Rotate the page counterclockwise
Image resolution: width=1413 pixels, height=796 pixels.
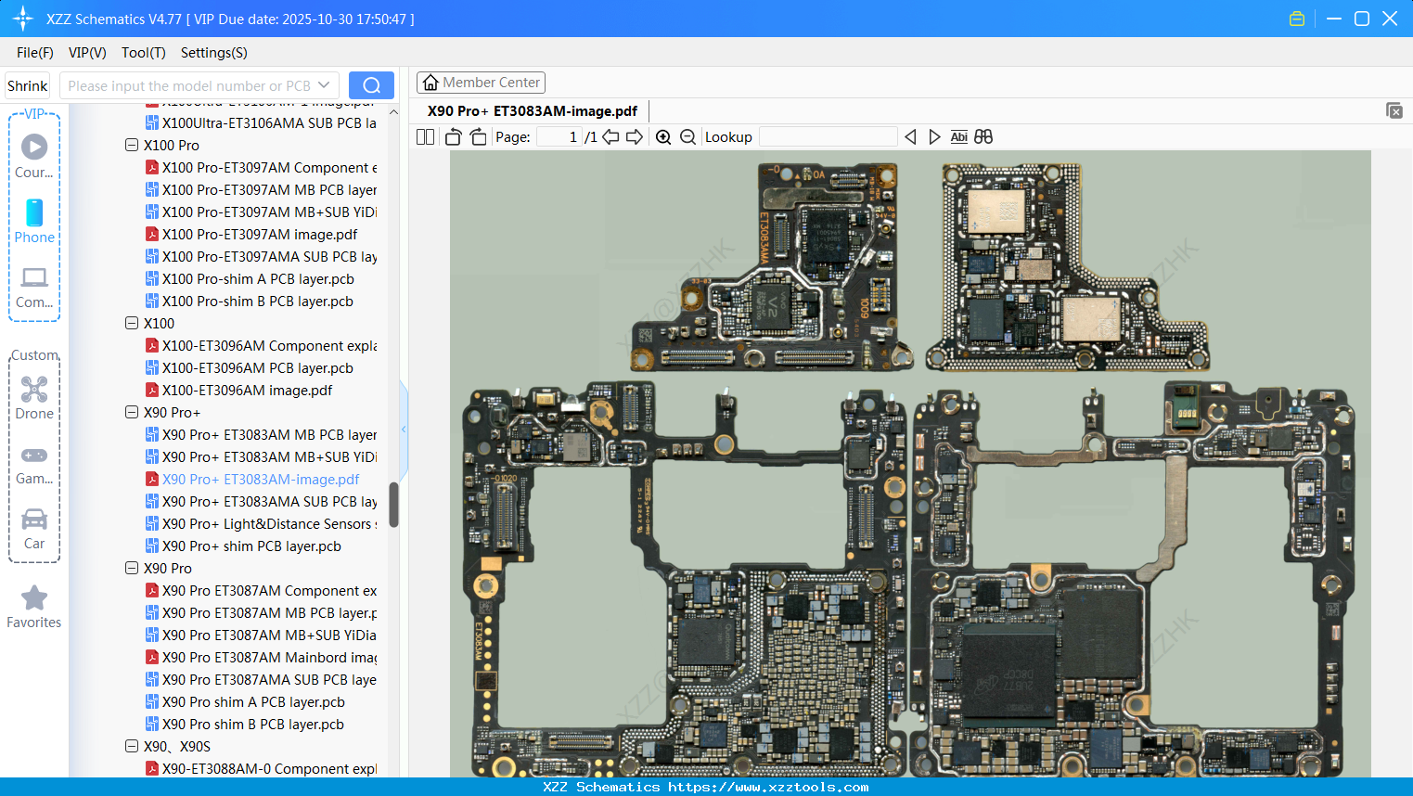pyautogui.click(x=453, y=137)
